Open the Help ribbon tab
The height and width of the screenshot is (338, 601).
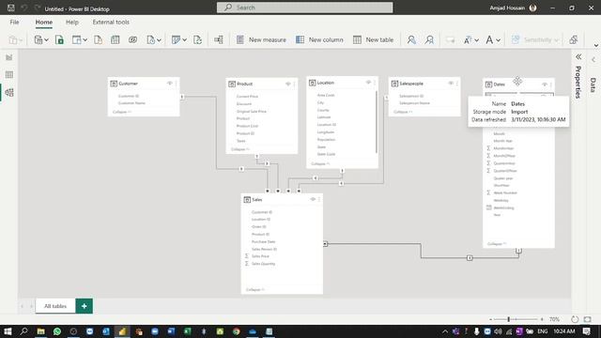point(72,23)
